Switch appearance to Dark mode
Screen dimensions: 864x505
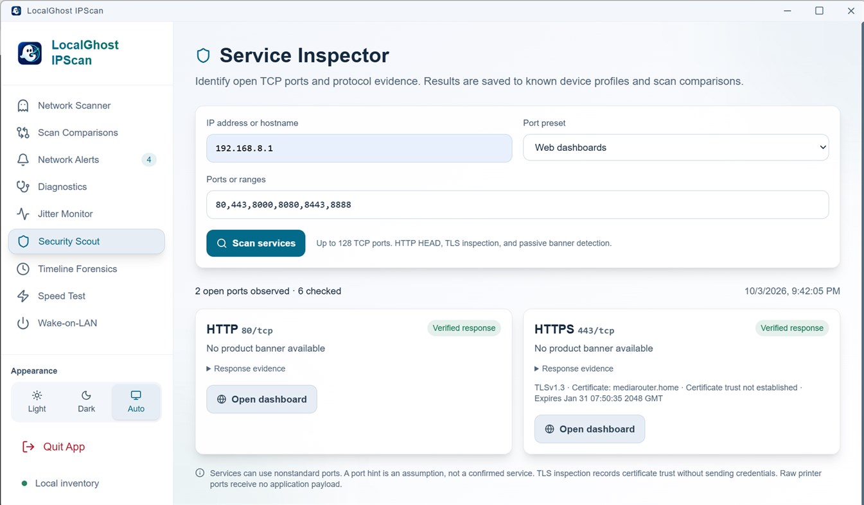coord(86,402)
